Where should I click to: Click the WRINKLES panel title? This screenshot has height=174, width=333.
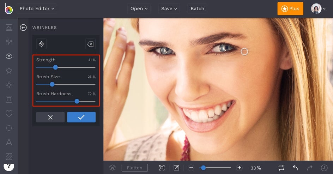44,28
